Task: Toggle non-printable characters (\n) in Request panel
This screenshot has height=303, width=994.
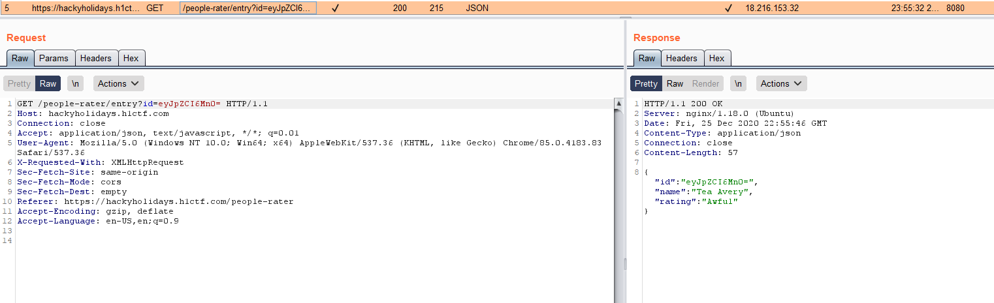Action: click(x=76, y=83)
